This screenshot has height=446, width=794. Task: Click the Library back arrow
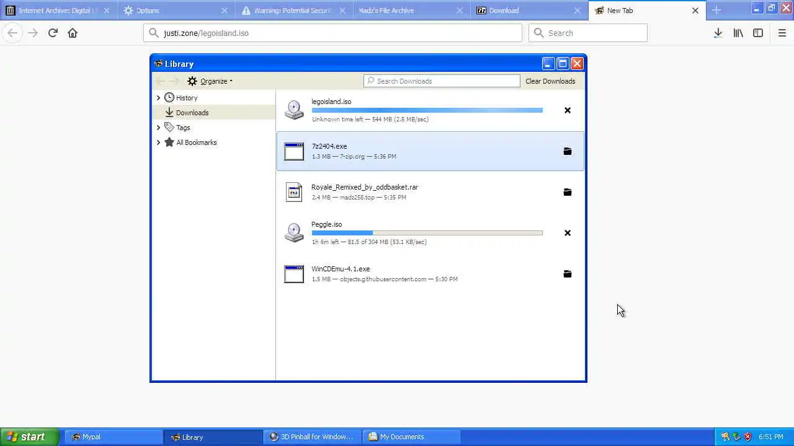point(161,81)
